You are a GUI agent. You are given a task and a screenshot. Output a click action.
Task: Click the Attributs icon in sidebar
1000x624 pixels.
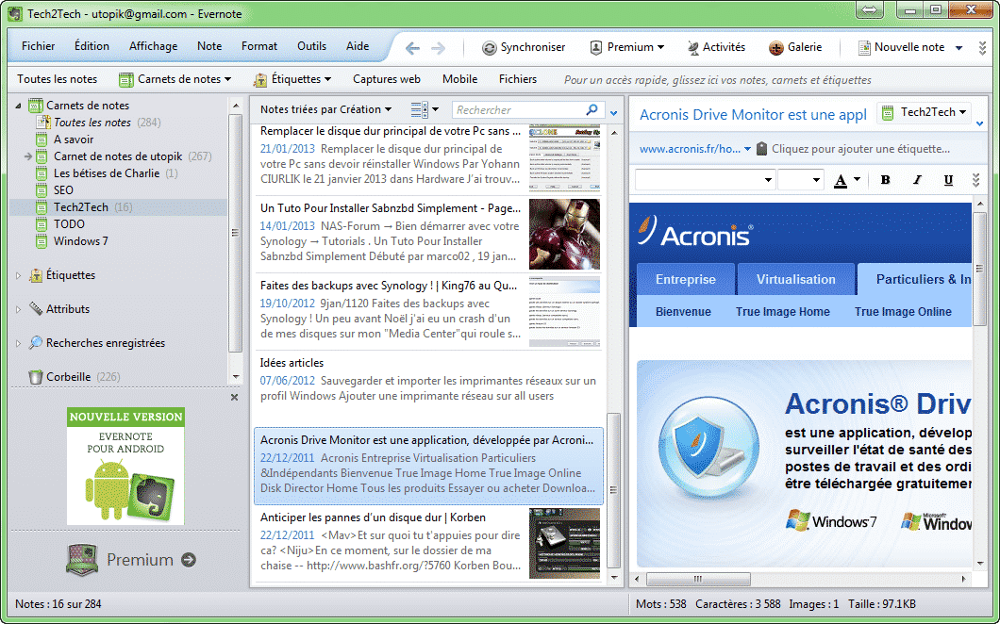(36, 309)
